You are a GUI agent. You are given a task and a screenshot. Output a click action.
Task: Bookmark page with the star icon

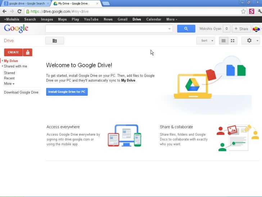click(x=243, y=12)
